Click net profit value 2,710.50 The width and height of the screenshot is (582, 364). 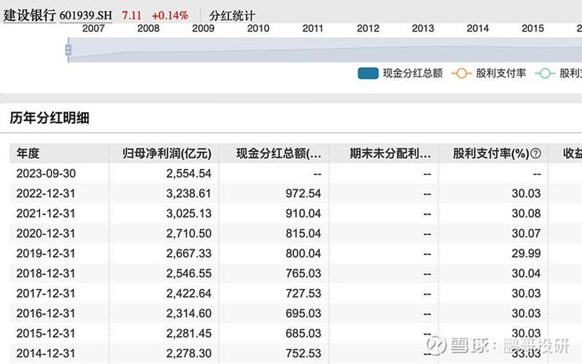[x=189, y=234]
